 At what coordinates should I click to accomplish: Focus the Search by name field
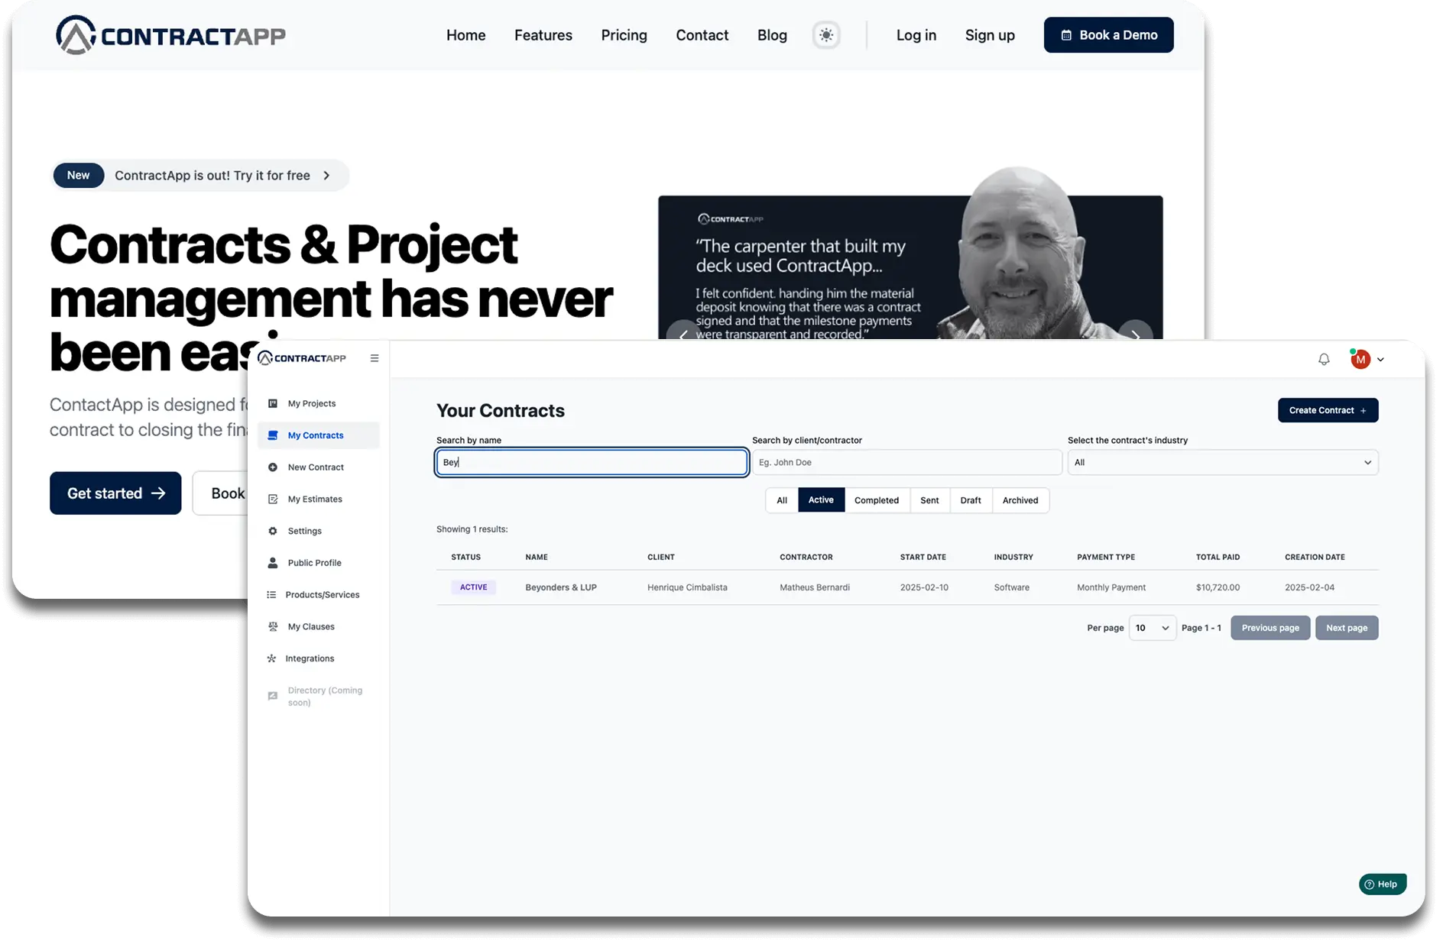[x=592, y=462]
